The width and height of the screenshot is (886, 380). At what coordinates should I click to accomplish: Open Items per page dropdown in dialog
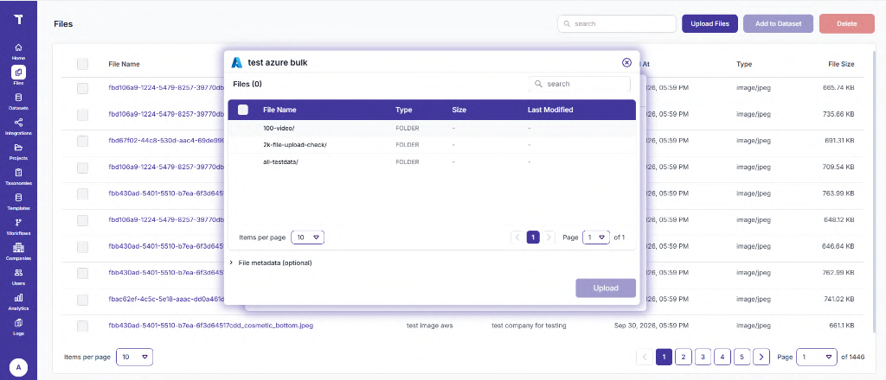pos(308,237)
